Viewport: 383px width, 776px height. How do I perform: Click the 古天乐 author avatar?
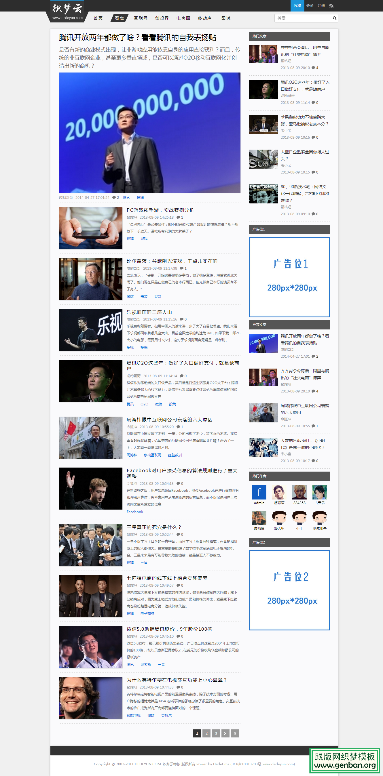(319, 492)
